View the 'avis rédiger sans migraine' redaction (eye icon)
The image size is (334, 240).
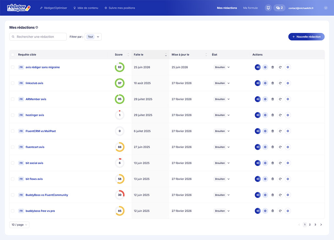point(258,67)
